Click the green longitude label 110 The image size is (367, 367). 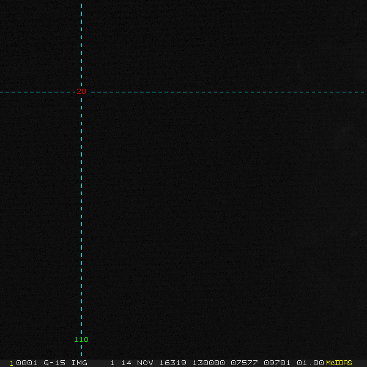point(81,339)
